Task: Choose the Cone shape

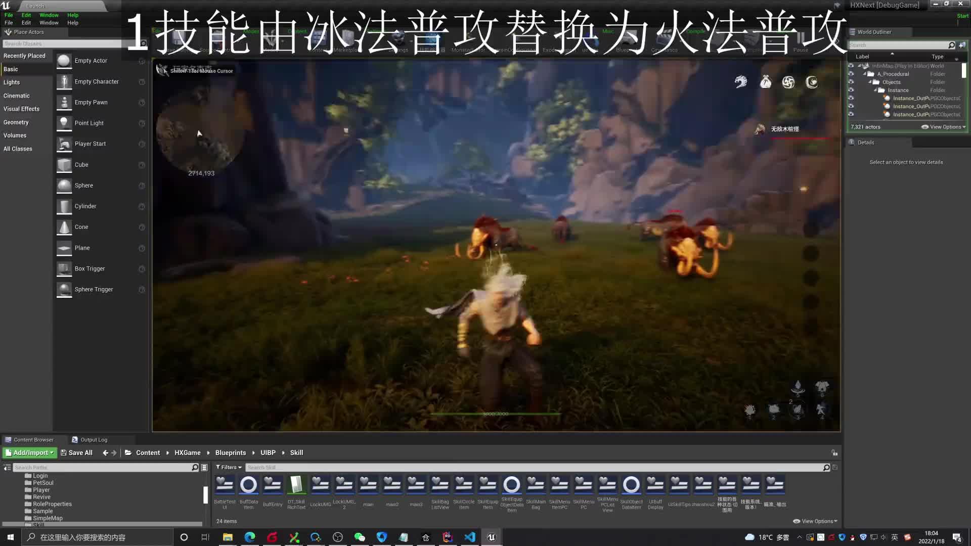Action: pos(100,227)
